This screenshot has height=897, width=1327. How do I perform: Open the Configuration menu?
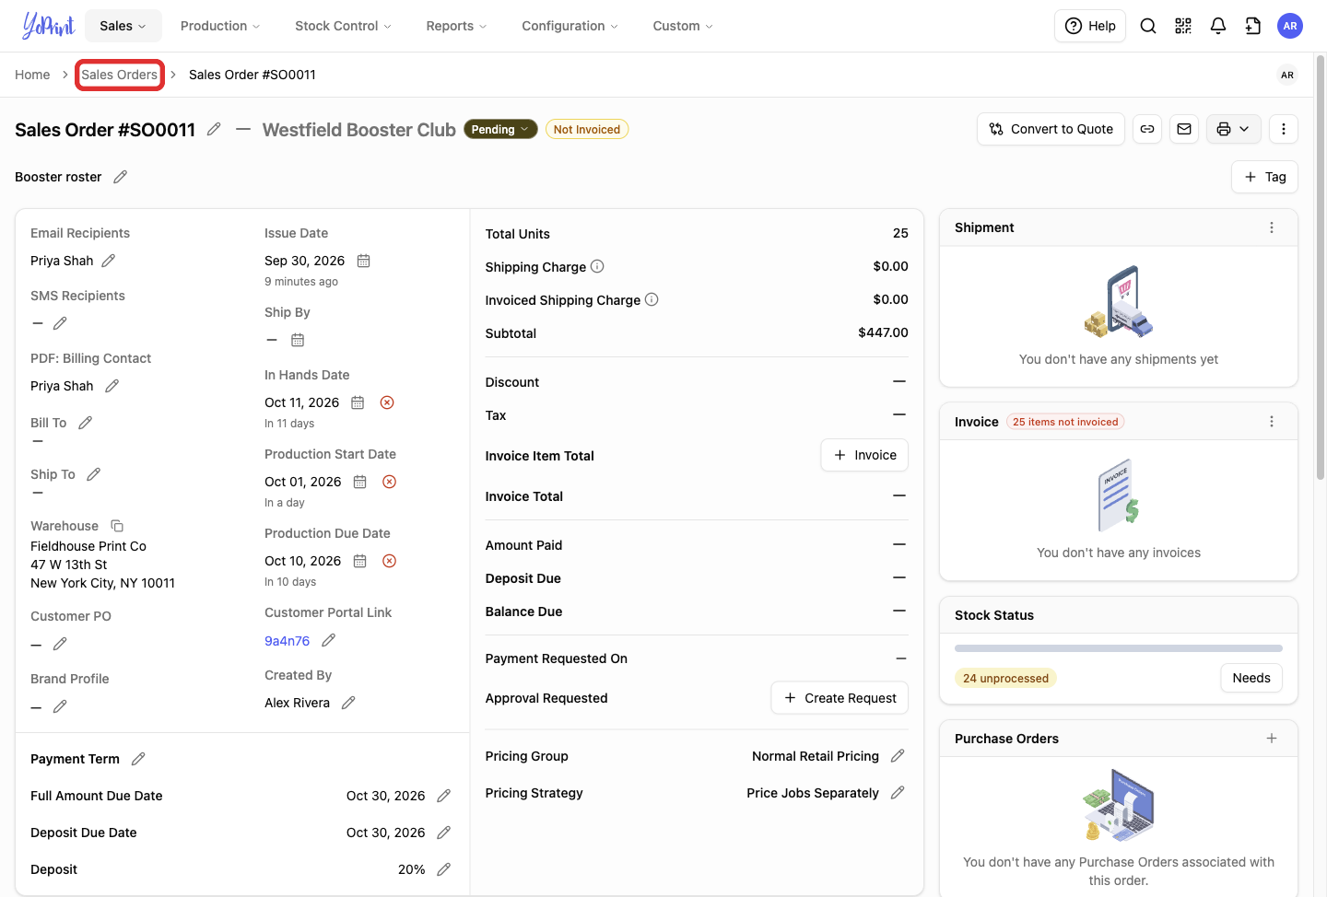point(570,26)
